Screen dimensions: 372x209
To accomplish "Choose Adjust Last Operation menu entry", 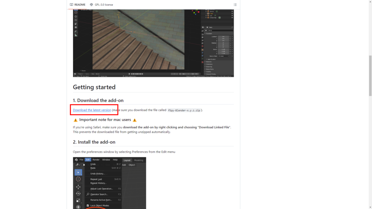I will tap(101, 189).
